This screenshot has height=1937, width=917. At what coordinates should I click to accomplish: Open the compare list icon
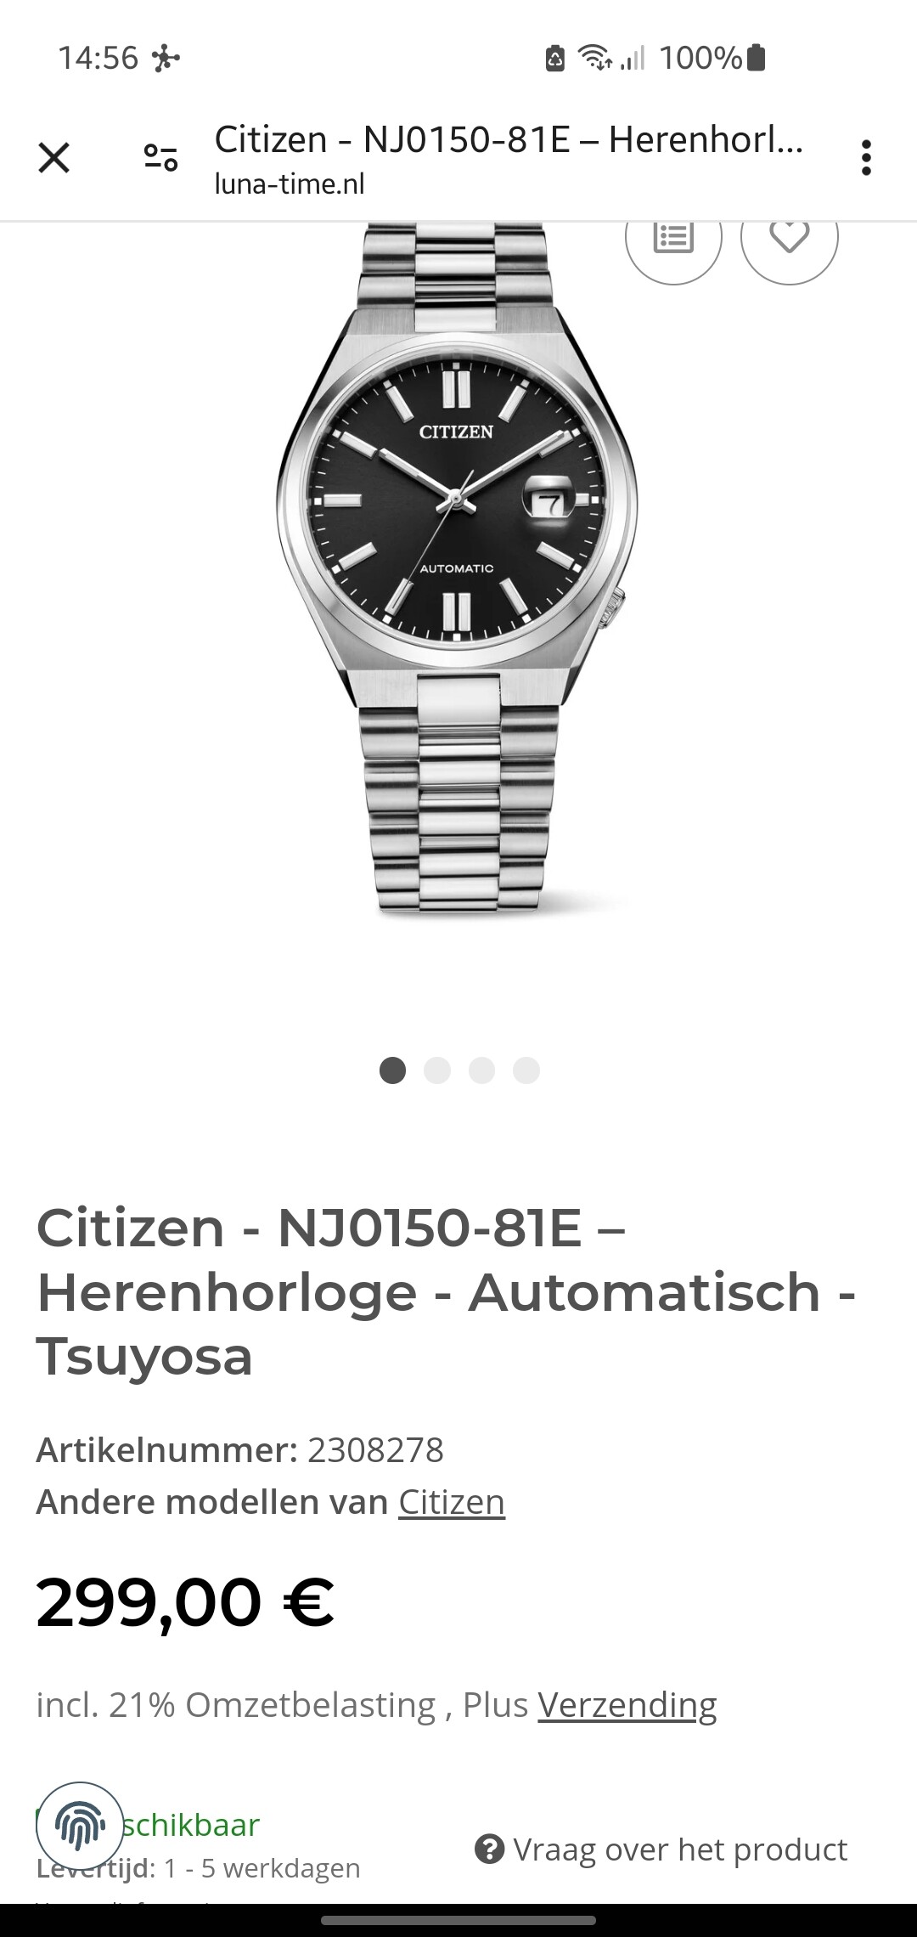pos(673,236)
